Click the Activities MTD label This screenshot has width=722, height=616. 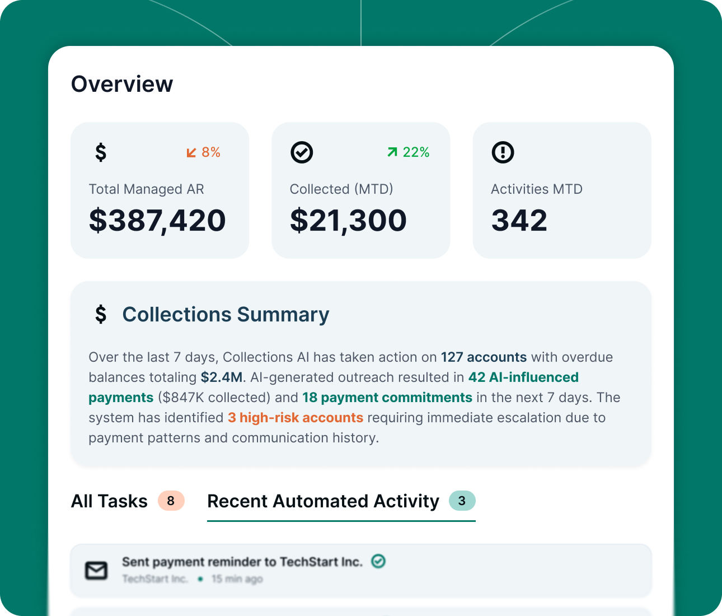[x=537, y=189]
